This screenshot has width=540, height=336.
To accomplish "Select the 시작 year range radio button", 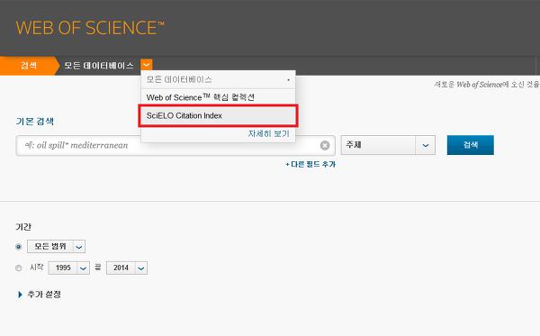I will [19, 268].
